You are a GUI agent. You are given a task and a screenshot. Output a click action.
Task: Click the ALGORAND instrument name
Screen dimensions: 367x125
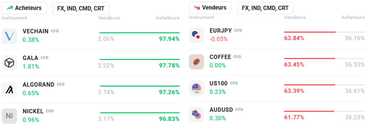coord(38,84)
